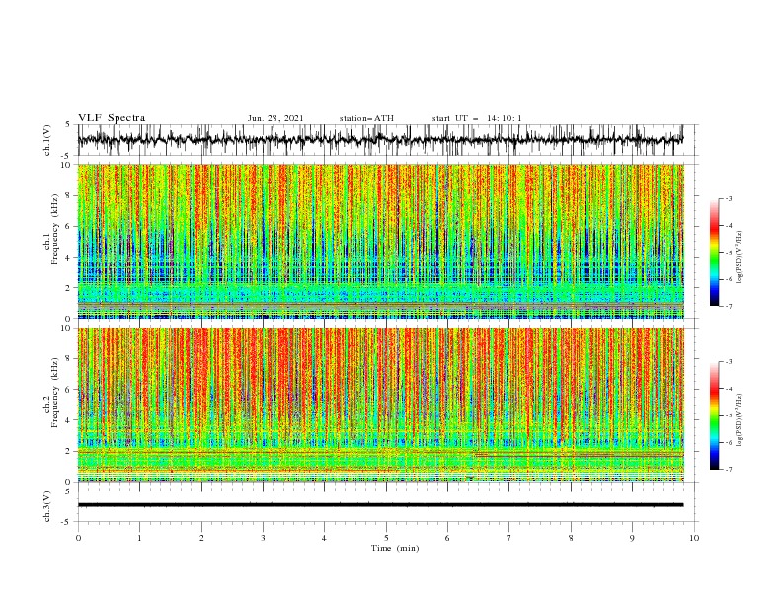Click the "VLF Spectra" title text

click(112, 118)
